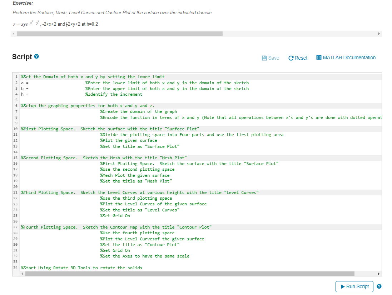Click the "Script" heading text

click(x=22, y=57)
